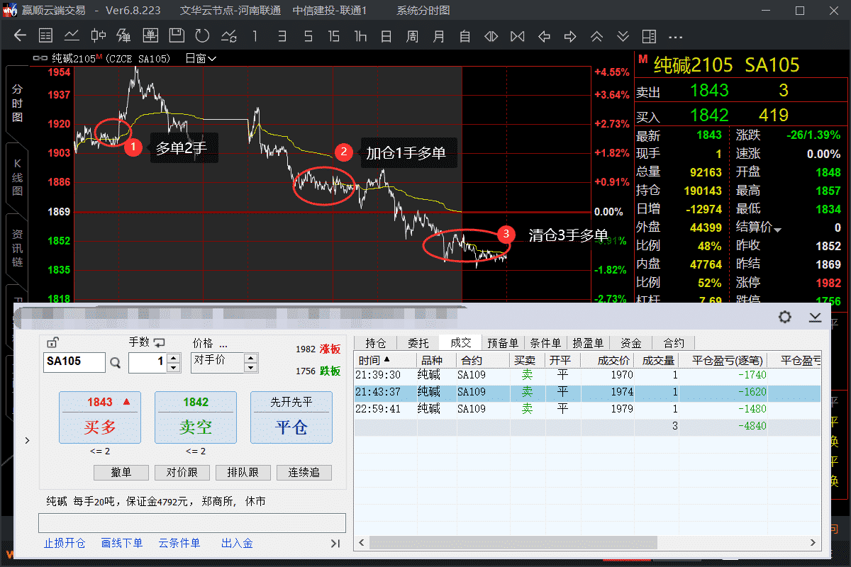This screenshot has width=851, height=567.
Task: Select the 月 monthly period button
Action: pyautogui.click(x=439, y=36)
